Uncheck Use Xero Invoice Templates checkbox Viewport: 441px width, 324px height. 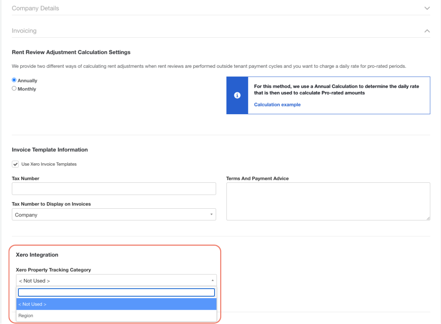click(x=15, y=164)
